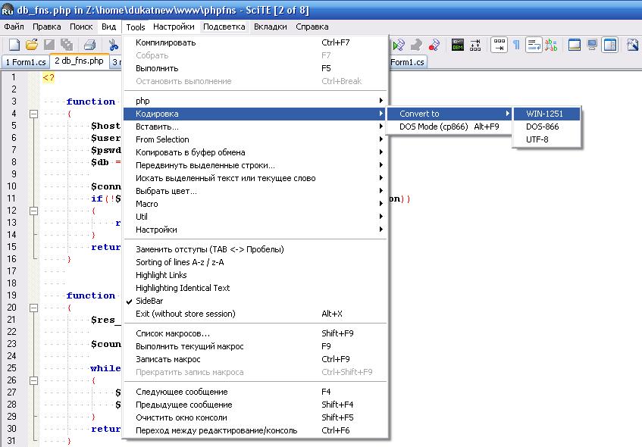Viewport: 642px width, 447px height.
Task: Click Следующее сообщение menu entry
Action: (x=256, y=392)
